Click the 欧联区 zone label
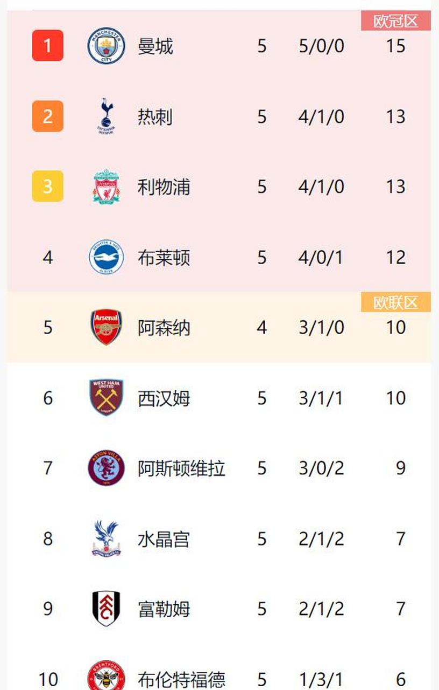The height and width of the screenshot is (690, 439). 396,302
